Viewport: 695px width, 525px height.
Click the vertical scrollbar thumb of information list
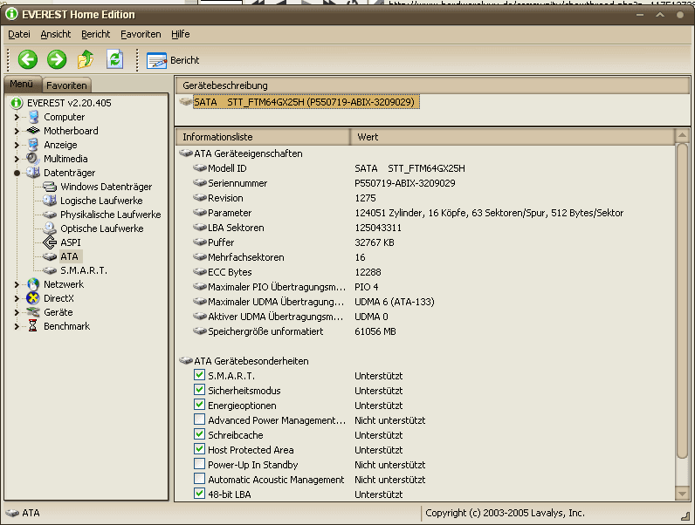click(x=682, y=301)
